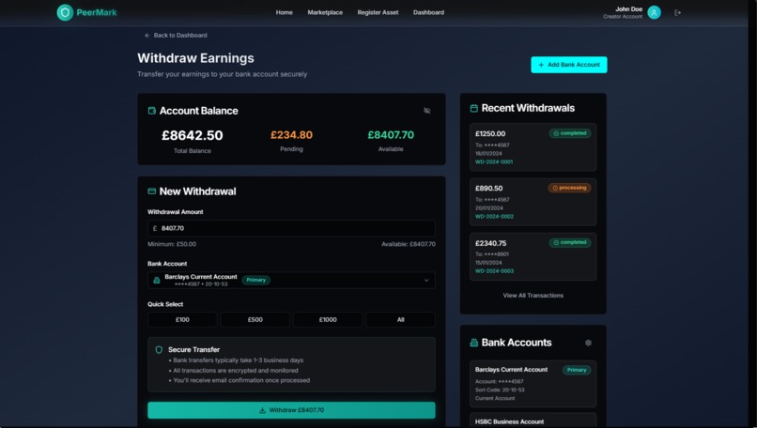
Task: Click the Bank Accounts building icon
Action: pos(474,343)
